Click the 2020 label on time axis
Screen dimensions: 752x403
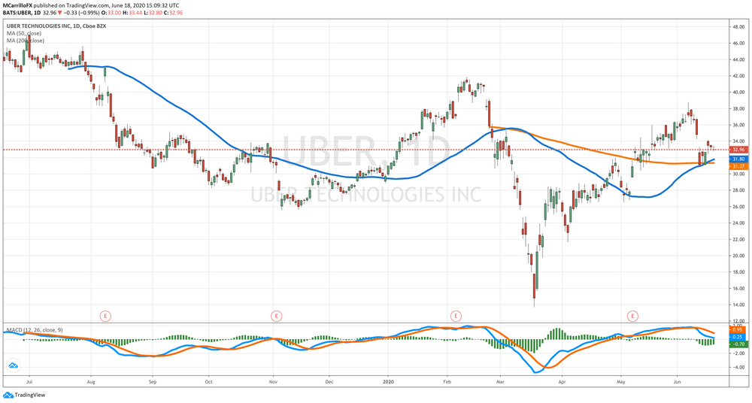click(x=389, y=382)
